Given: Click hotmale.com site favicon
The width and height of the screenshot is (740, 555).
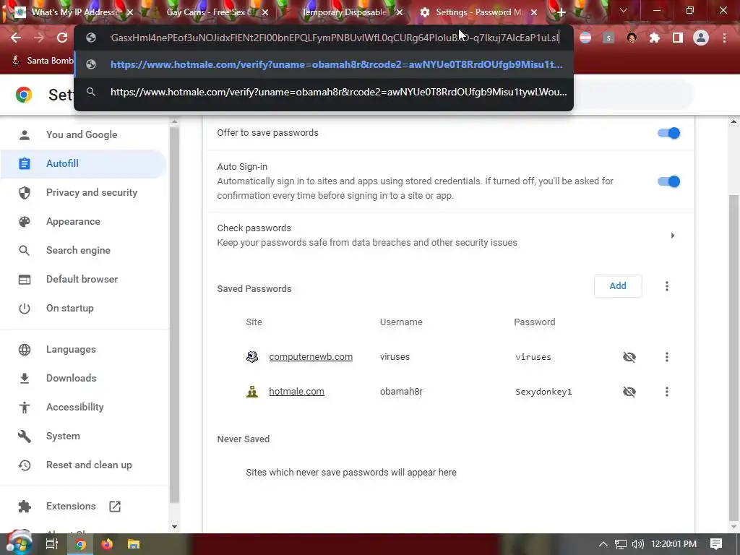Looking at the screenshot, I should point(252,392).
